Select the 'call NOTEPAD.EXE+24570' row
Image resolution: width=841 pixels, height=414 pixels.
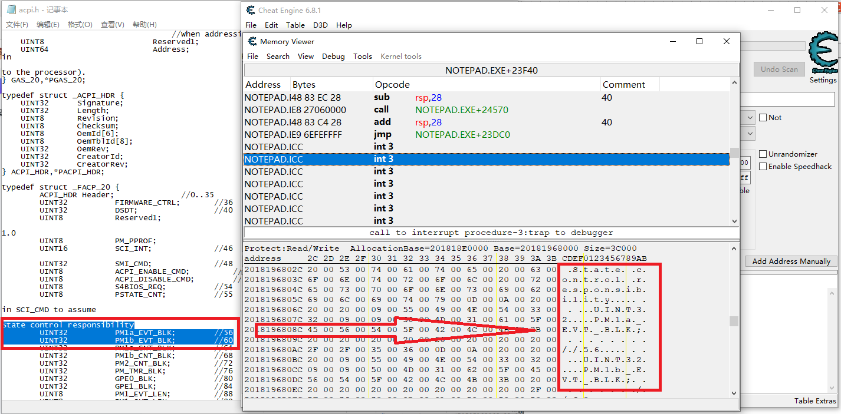pos(487,110)
